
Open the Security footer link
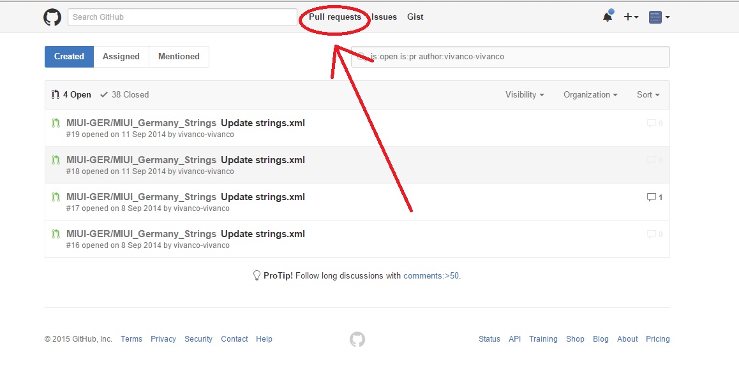(198, 339)
